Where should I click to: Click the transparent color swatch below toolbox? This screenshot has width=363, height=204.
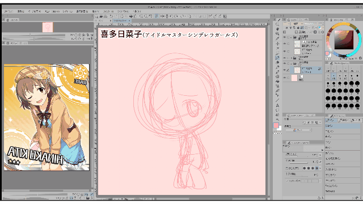pyautogui.click(x=277, y=133)
